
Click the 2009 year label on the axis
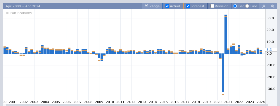coord(99,102)
